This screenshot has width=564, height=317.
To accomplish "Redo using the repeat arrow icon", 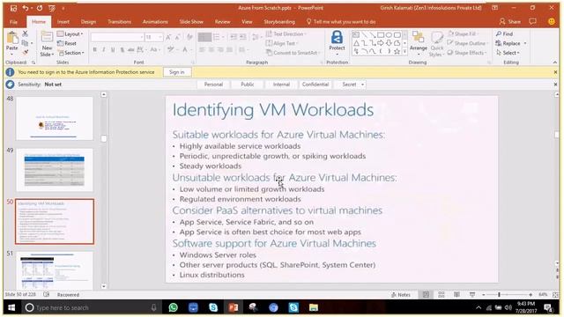I will click(x=39, y=8).
